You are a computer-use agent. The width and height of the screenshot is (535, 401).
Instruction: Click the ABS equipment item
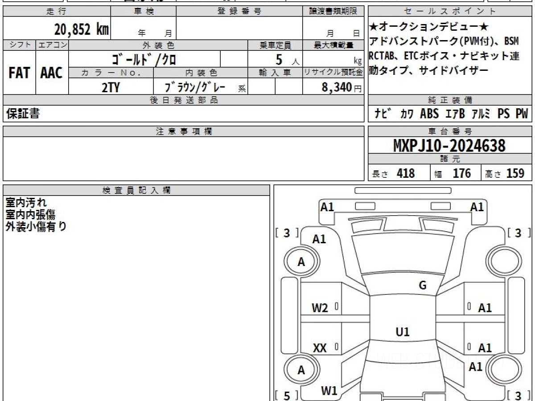[430, 114]
